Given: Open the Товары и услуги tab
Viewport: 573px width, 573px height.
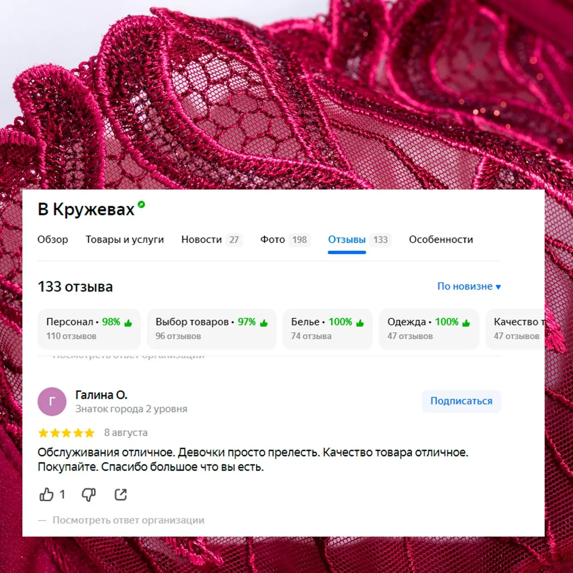Looking at the screenshot, I should pyautogui.click(x=124, y=239).
